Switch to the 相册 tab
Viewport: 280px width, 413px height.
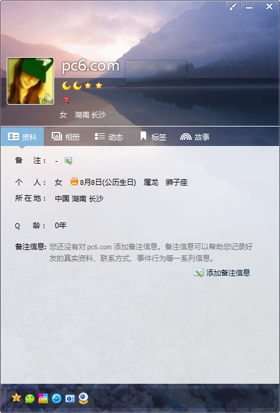pos(66,136)
